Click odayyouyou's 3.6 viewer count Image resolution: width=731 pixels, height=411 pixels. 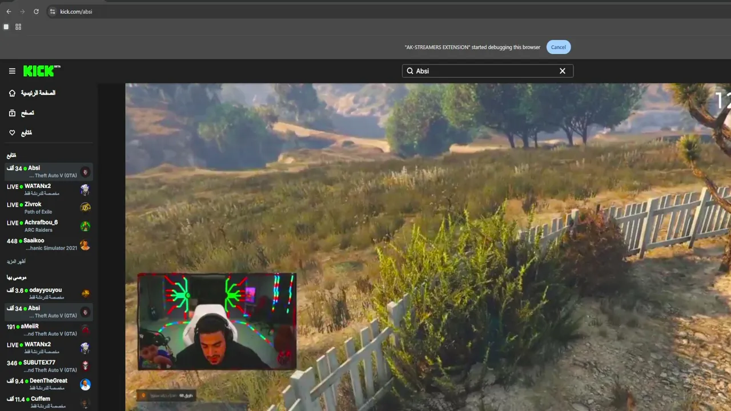click(x=15, y=291)
